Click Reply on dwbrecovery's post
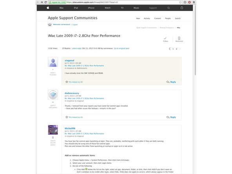Image resolution: width=232 pixels, height=174 pixels. [x=173, y=117]
